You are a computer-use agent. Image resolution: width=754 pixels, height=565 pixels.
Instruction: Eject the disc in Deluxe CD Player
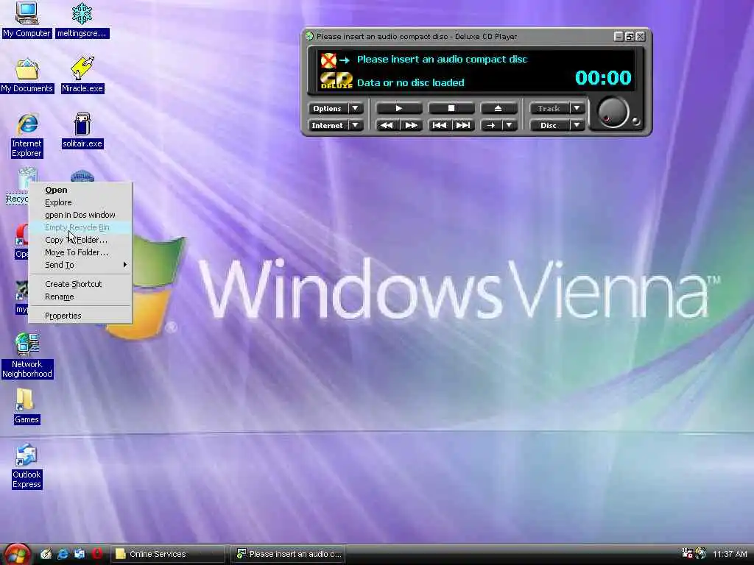[498, 108]
